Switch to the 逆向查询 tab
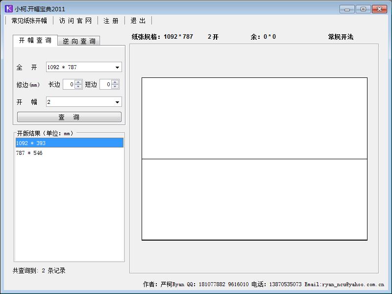This screenshot has height=294, width=392. pos(79,41)
